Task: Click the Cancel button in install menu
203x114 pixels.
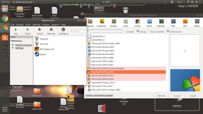Action: (177, 96)
